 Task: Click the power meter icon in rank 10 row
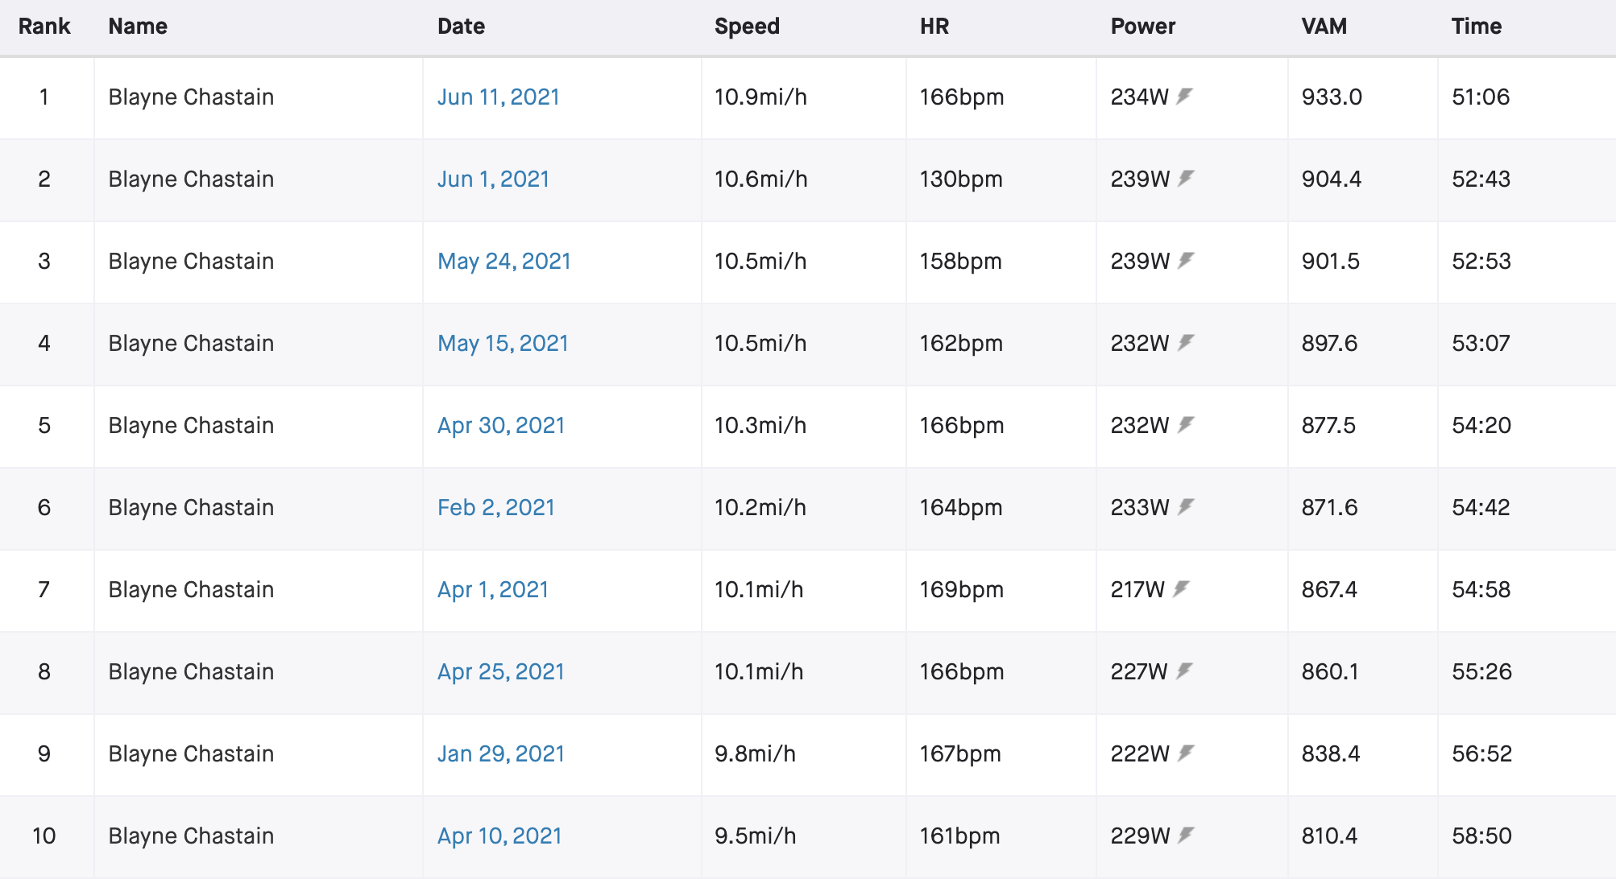pos(1186,836)
